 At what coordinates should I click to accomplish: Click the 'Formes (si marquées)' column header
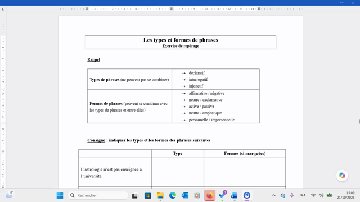[245, 153]
